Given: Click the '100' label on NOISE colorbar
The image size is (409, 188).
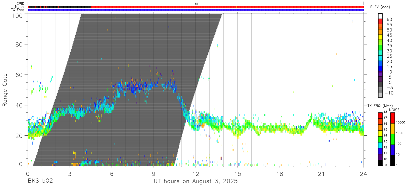Looking at the screenshot, I should [x=398, y=144].
